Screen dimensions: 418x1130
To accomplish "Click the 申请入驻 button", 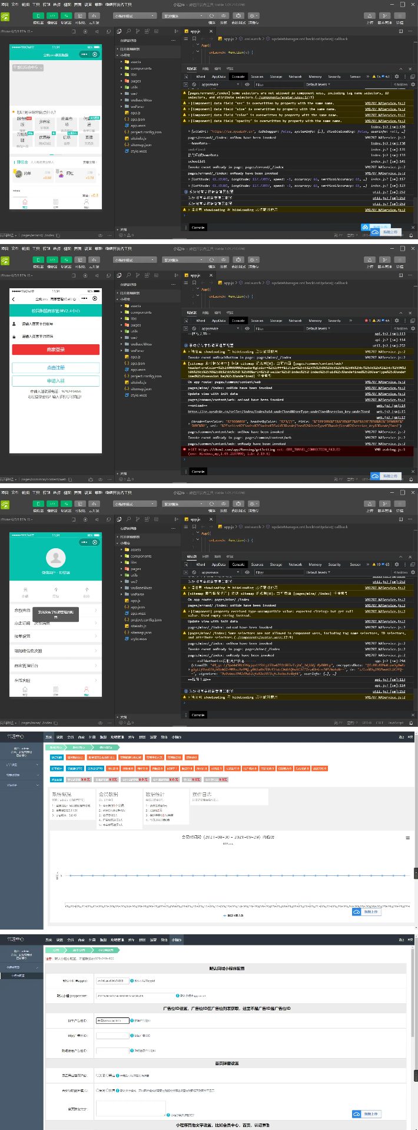I will (x=56, y=381).
